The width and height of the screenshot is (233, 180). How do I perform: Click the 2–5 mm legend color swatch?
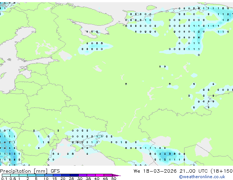(32, 175)
